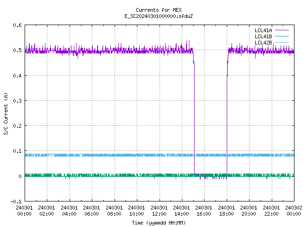The width and height of the screenshot is (303, 227).
Task: Click the x-axis label 'Time (yymmdd HH:MM)'
Action: [159, 223]
